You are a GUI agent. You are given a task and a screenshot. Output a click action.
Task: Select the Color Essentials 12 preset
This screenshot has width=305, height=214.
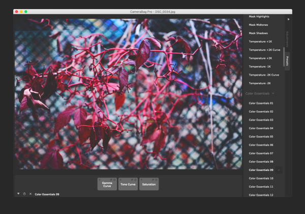pyautogui.click(x=261, y=195)
